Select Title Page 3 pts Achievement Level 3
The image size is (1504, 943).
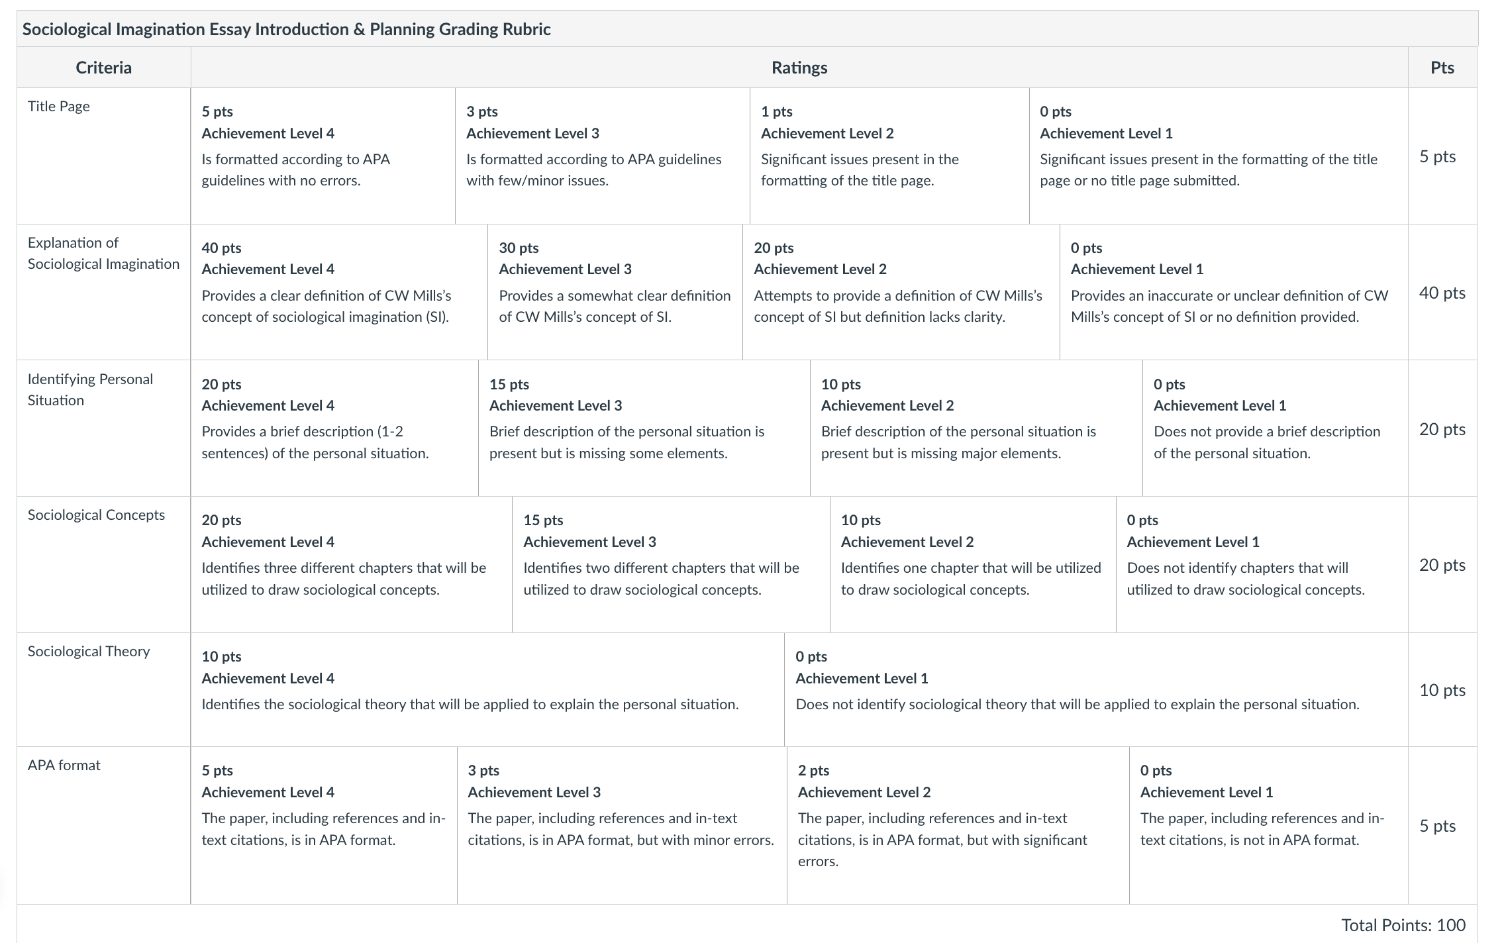point(603,156)
